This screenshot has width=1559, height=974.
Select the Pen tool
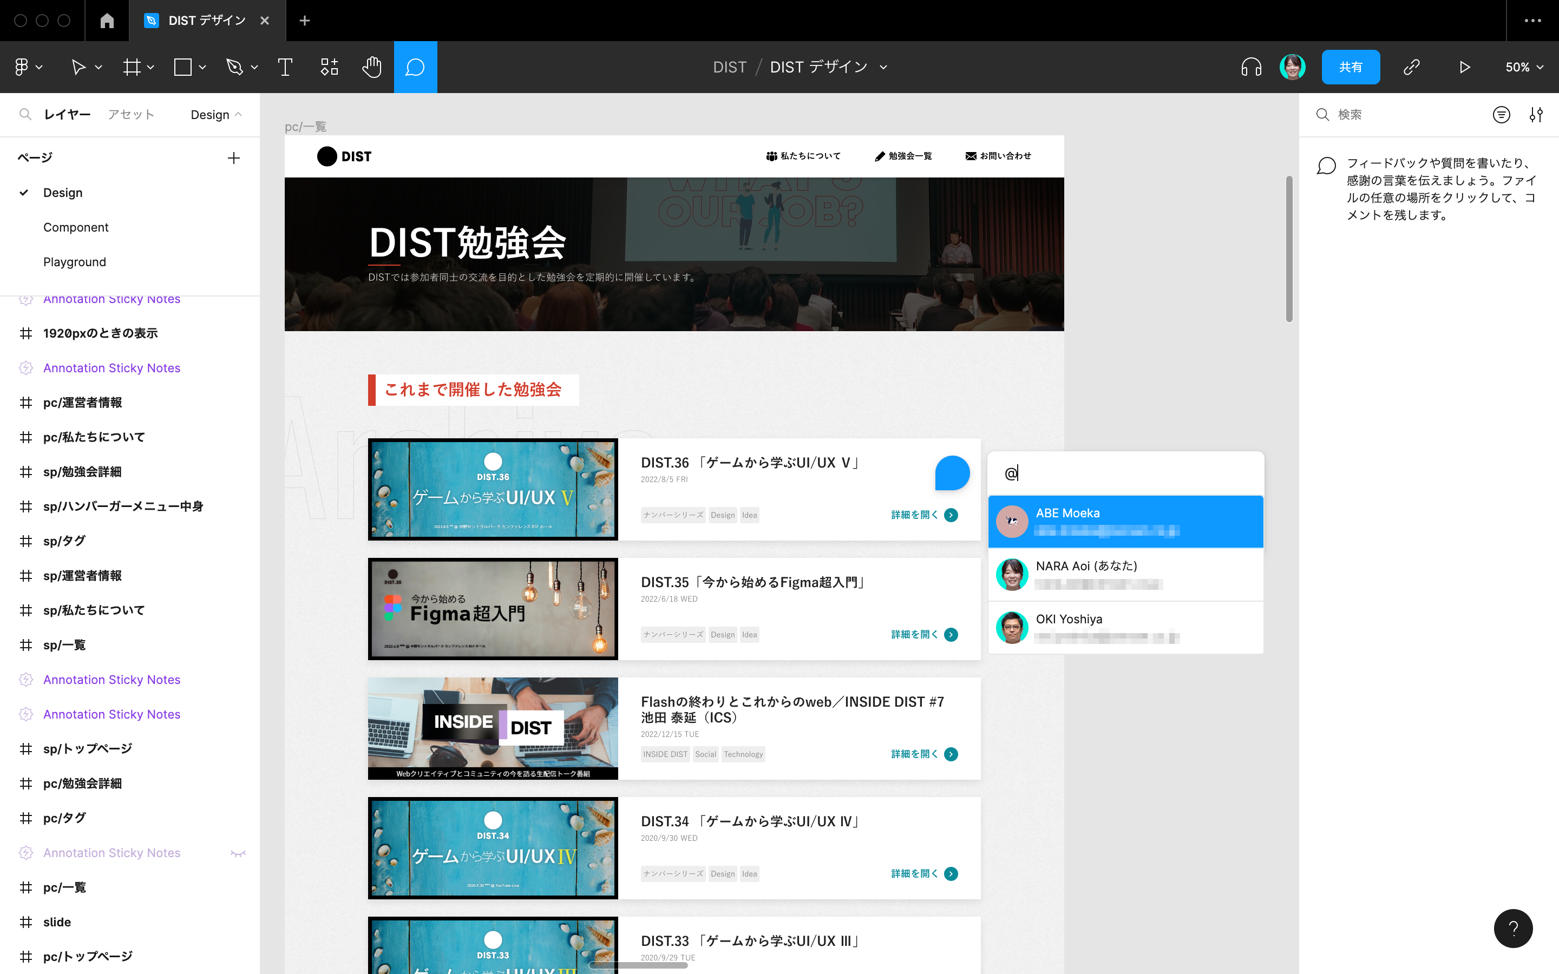(234, 67)
